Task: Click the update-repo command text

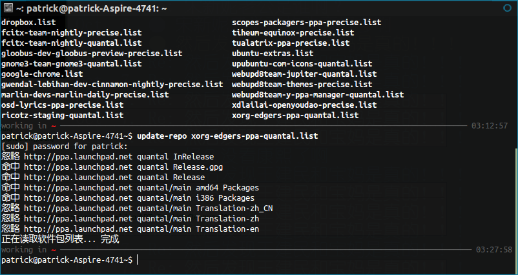Action: coord(227,136)
